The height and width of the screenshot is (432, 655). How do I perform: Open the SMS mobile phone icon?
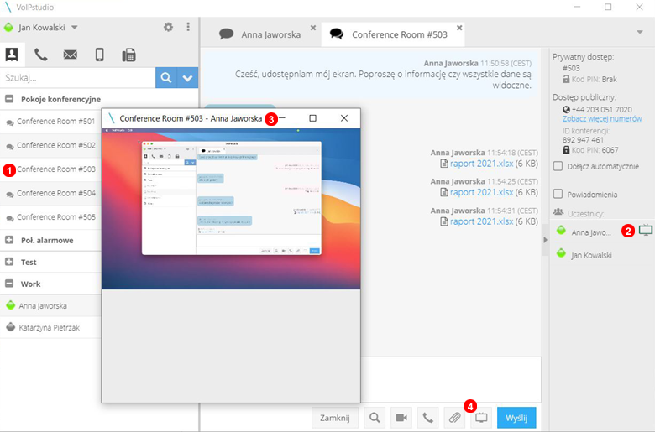(x=99, y=55)
